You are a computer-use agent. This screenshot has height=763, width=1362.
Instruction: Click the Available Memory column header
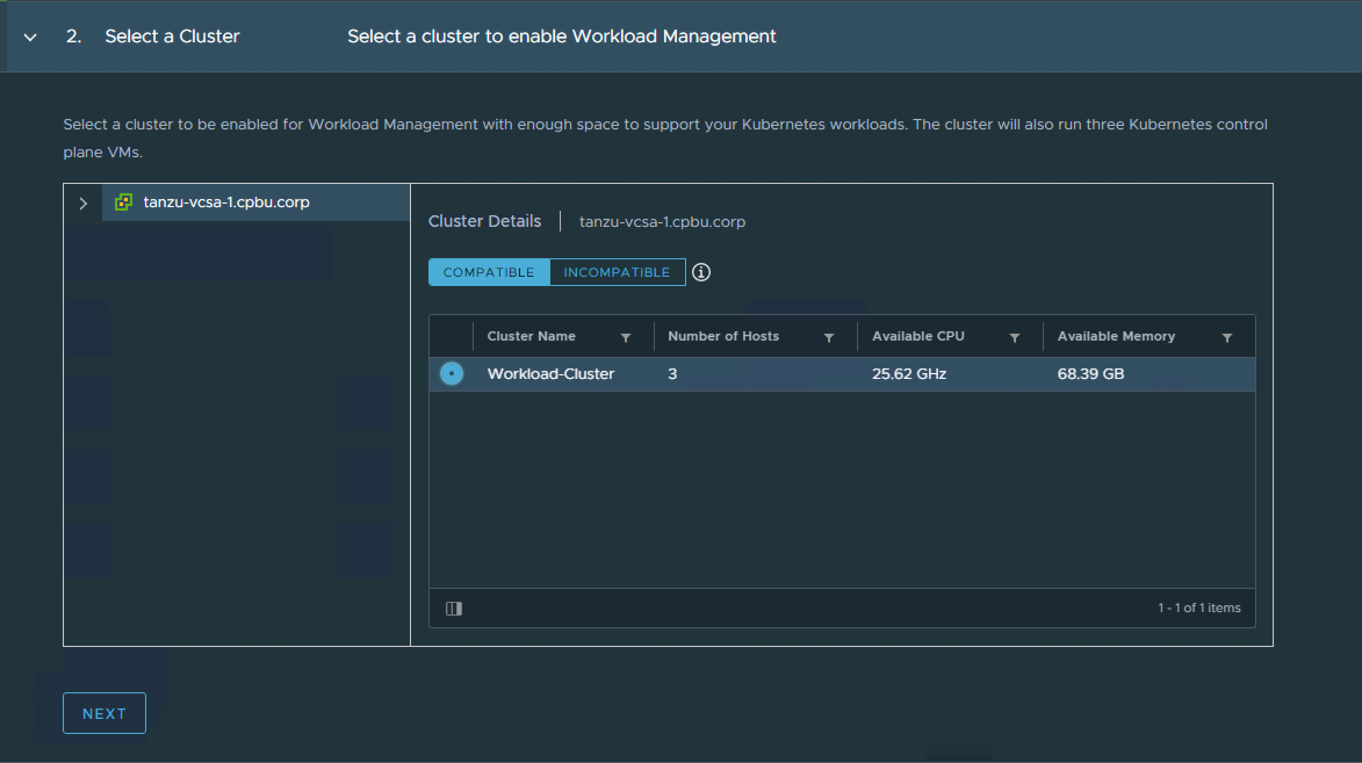point(1116,337)
